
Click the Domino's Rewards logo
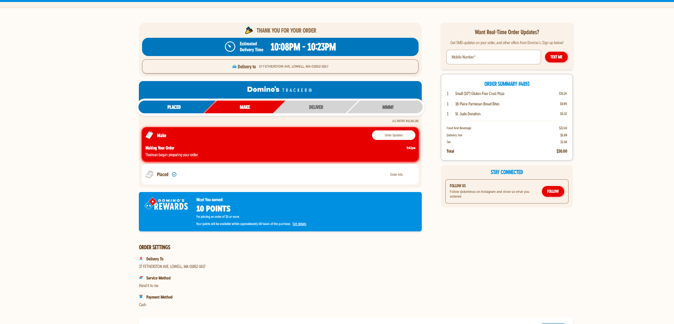coord(166,204)
